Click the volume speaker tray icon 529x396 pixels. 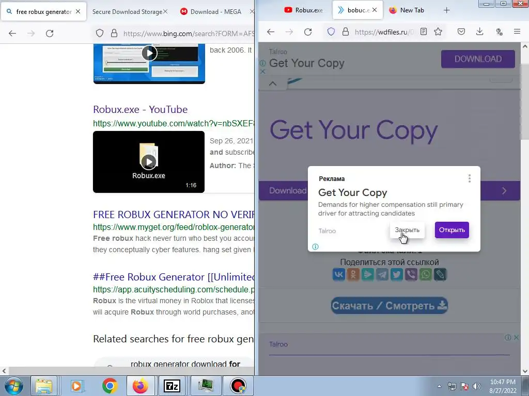[x=476, y=386]
